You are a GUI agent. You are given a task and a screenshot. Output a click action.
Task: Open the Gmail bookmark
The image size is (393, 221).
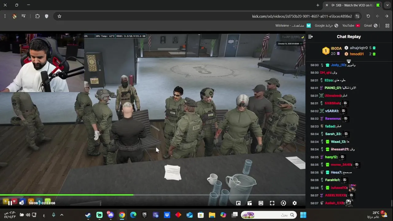coord(371,25)
